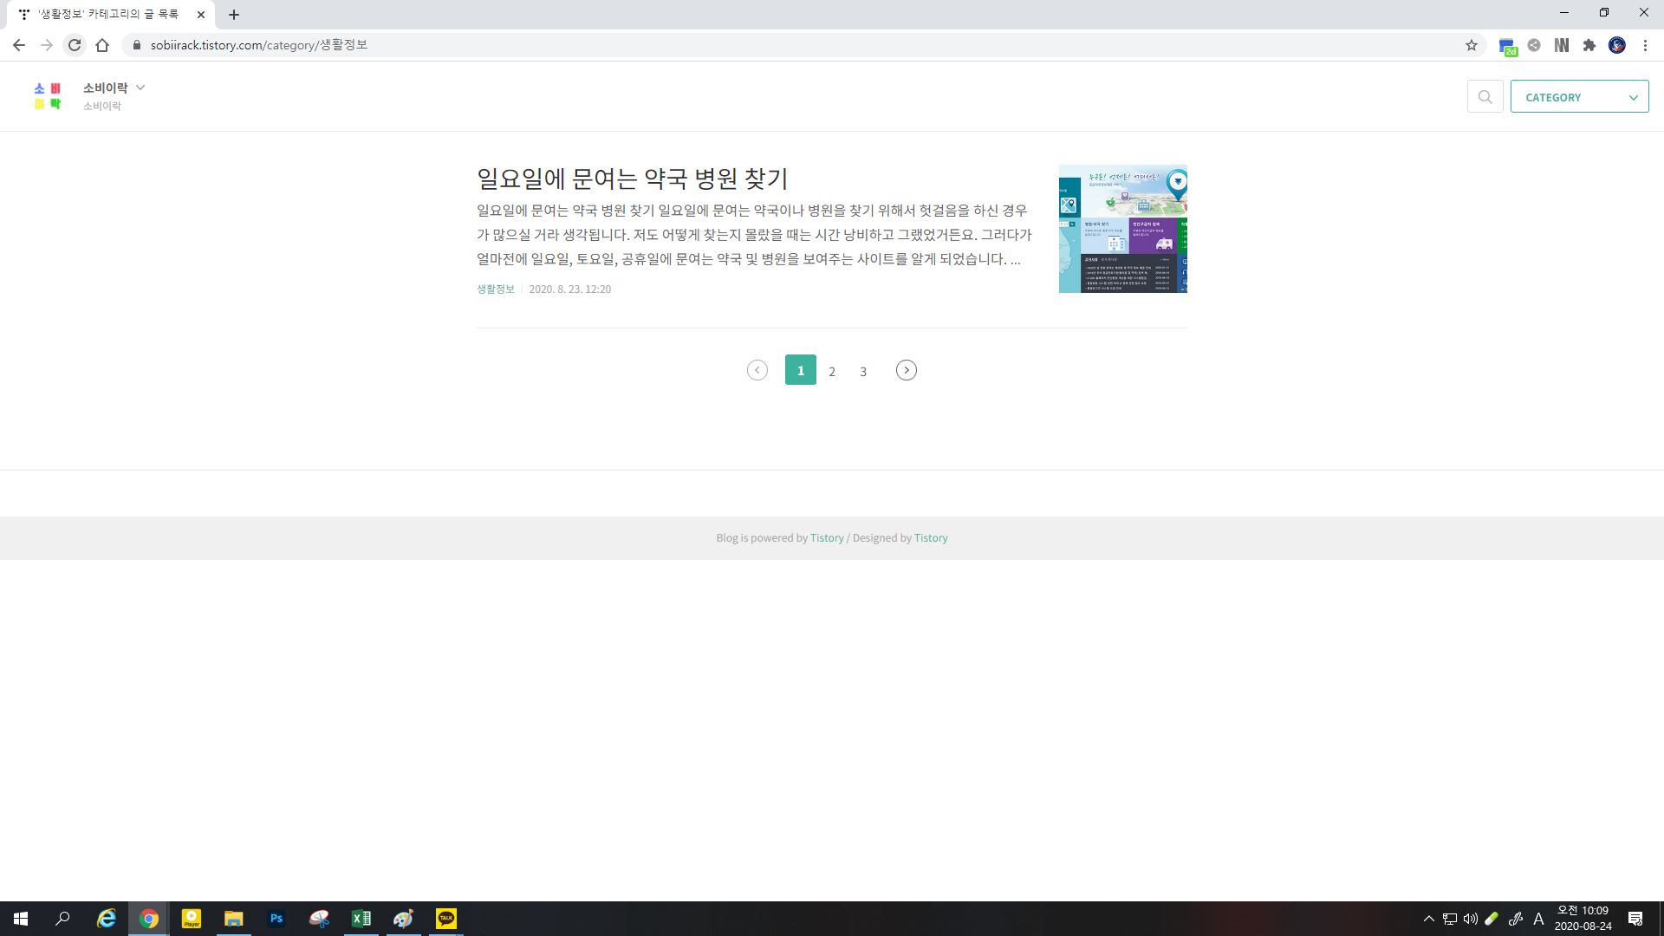Click the next page arrow in pagination
The height and width of the screenshot is (936, 1664).
tap(906, 370)
